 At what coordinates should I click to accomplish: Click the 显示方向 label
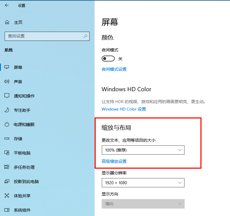[110, 194]
